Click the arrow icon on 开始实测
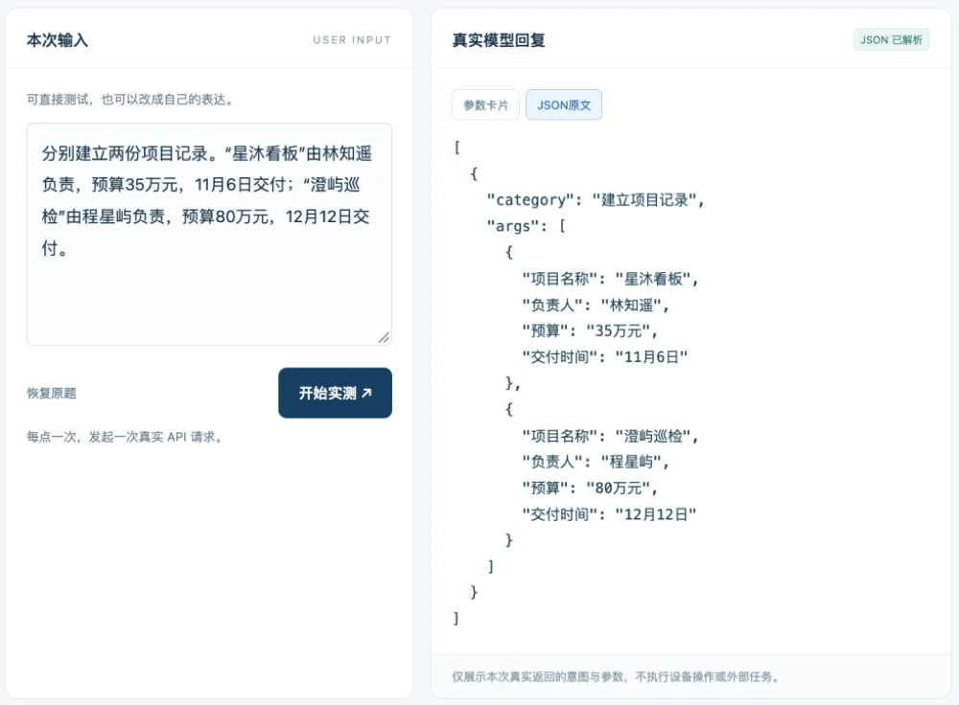 366,393
